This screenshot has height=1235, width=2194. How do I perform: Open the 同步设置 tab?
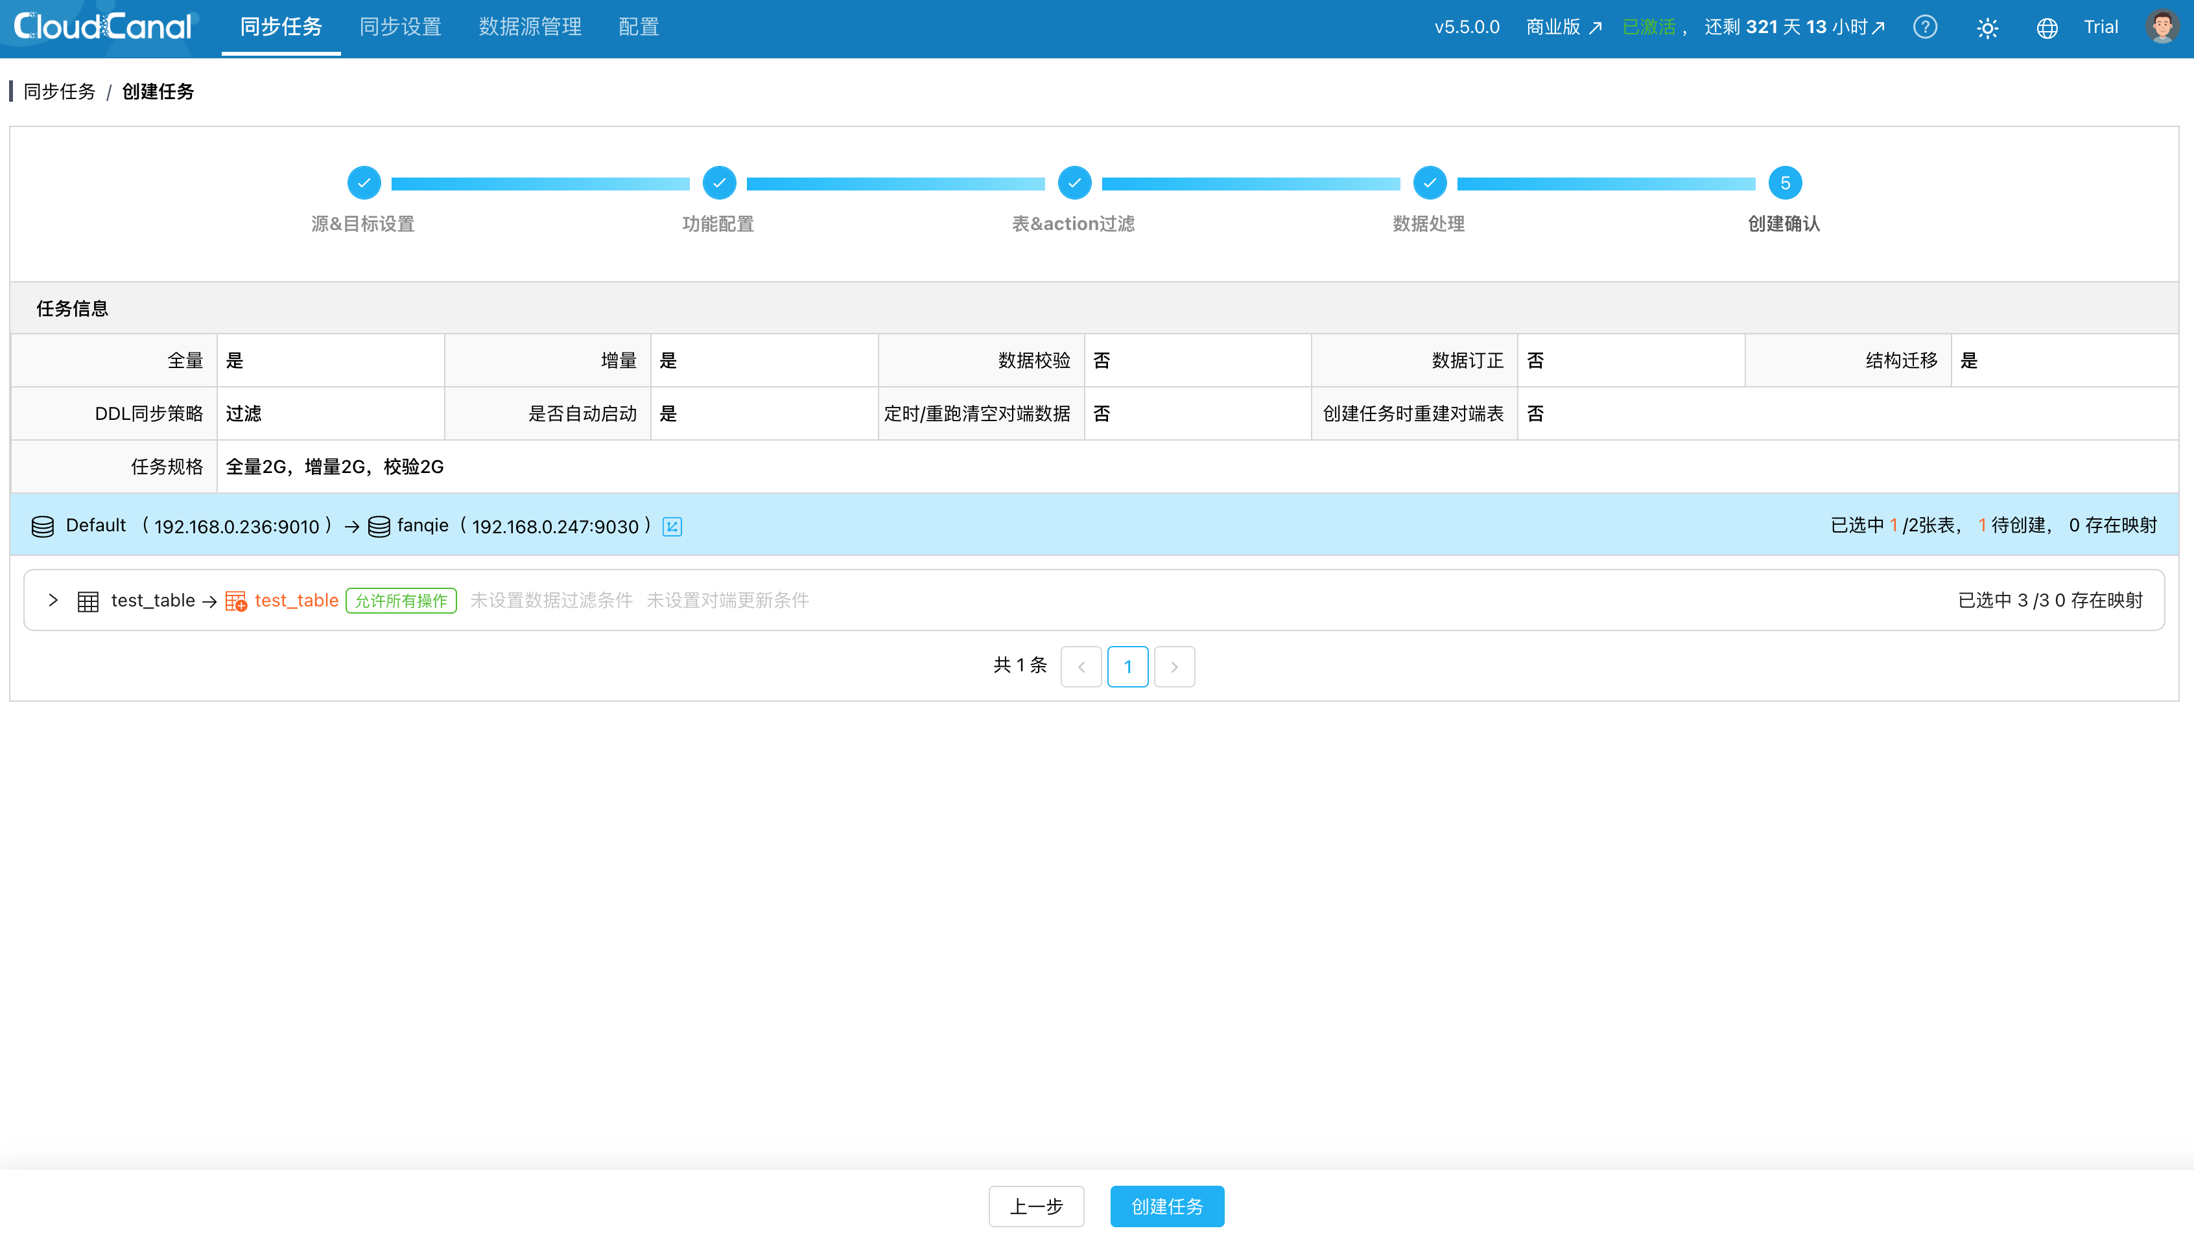pos(400,27)
